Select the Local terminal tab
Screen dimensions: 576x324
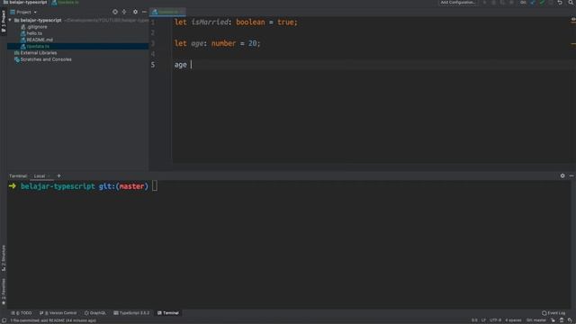(x=40, y=176)
